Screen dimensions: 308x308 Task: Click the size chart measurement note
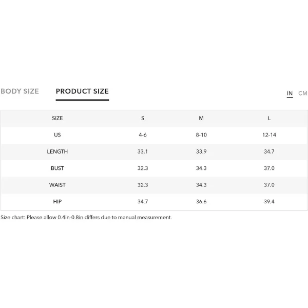pyautogui.click(x=86, y=218)
